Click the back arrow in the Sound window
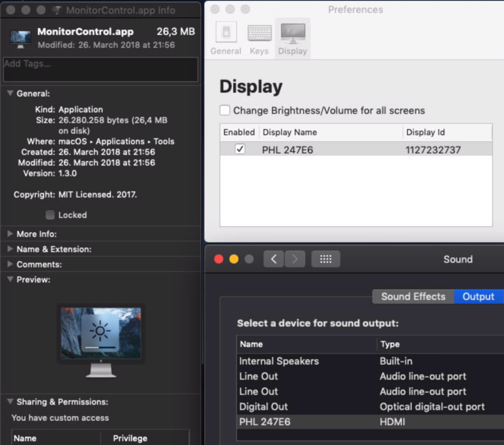This screenshot has height=445, width=504. pos(274,259)
